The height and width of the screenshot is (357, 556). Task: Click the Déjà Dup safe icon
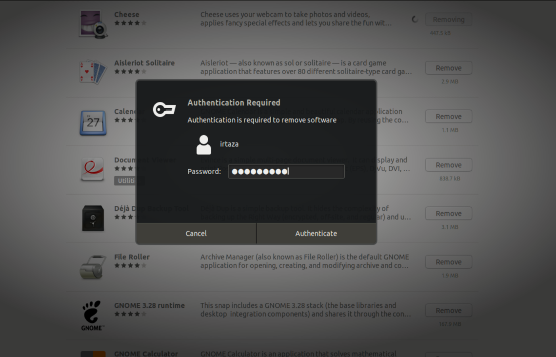93,218
